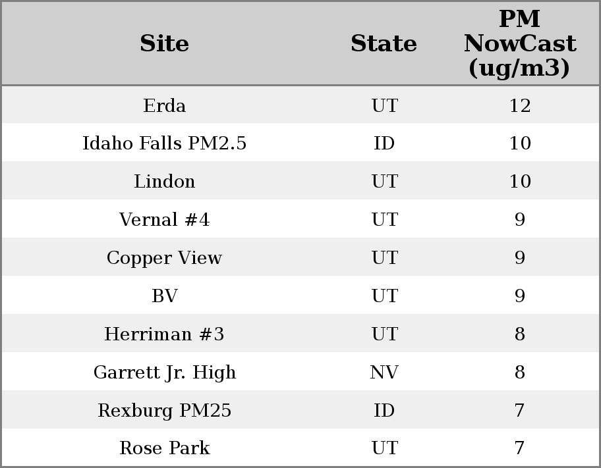Select the Erda site cell

(164, 105)
